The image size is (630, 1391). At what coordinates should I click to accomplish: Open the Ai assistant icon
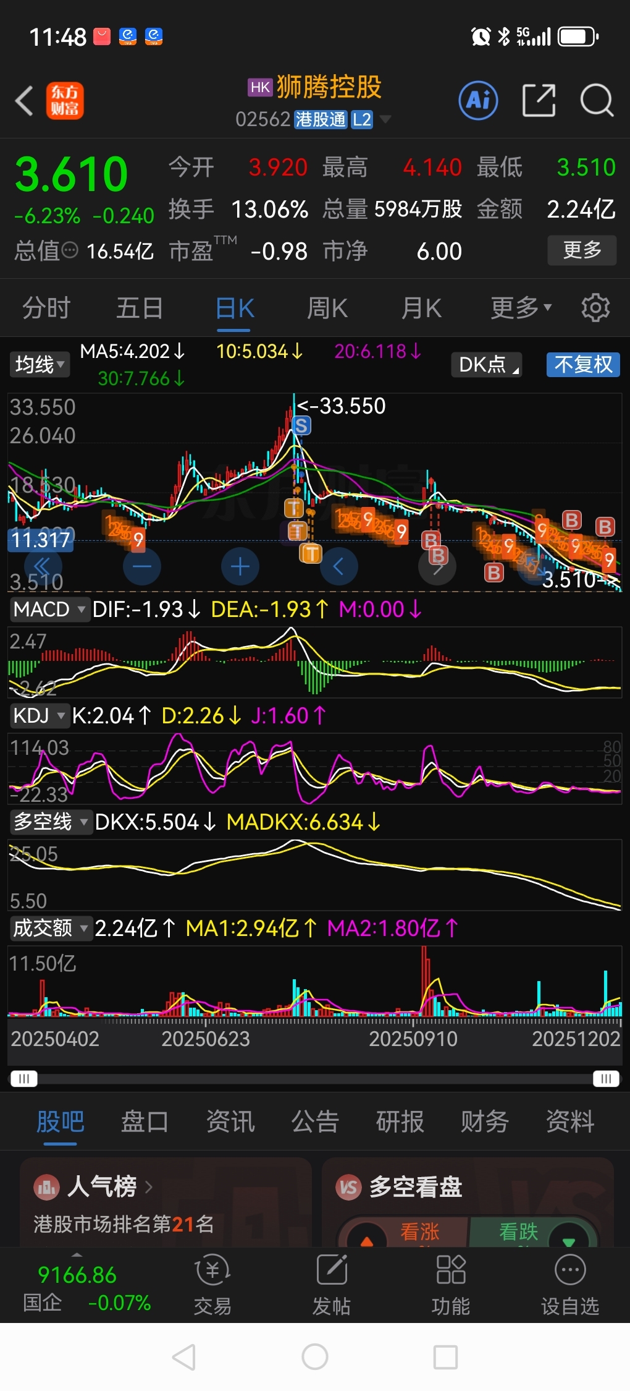[x=478, y=100]
